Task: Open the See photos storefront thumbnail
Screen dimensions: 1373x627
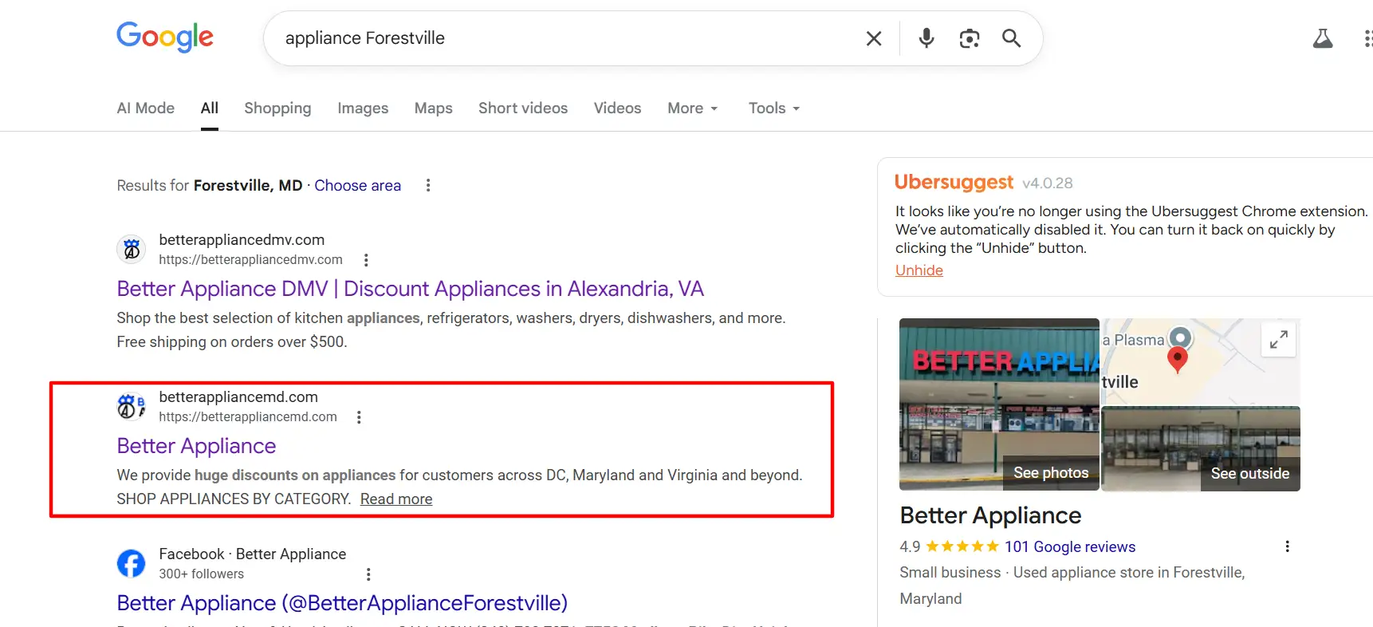Action: pos(999,404)
